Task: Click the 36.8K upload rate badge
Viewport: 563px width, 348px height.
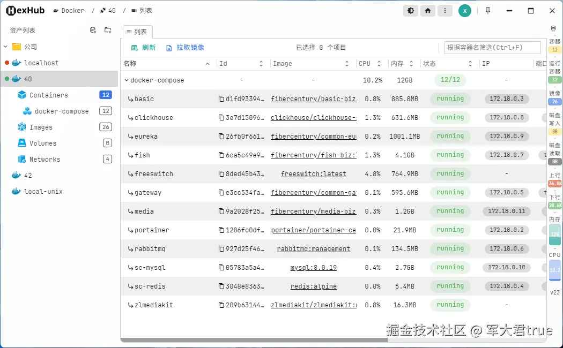Action: point(555,184)
